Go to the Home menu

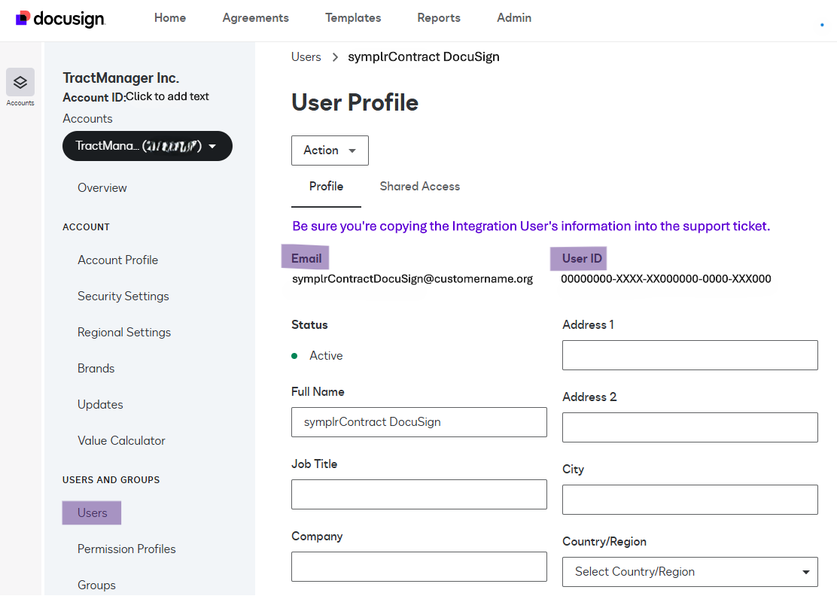point(169,17)
